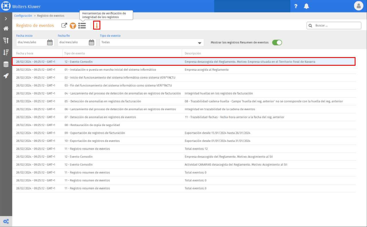Click the Descripción column header
The image size is (367, 227).
[193, 53]
